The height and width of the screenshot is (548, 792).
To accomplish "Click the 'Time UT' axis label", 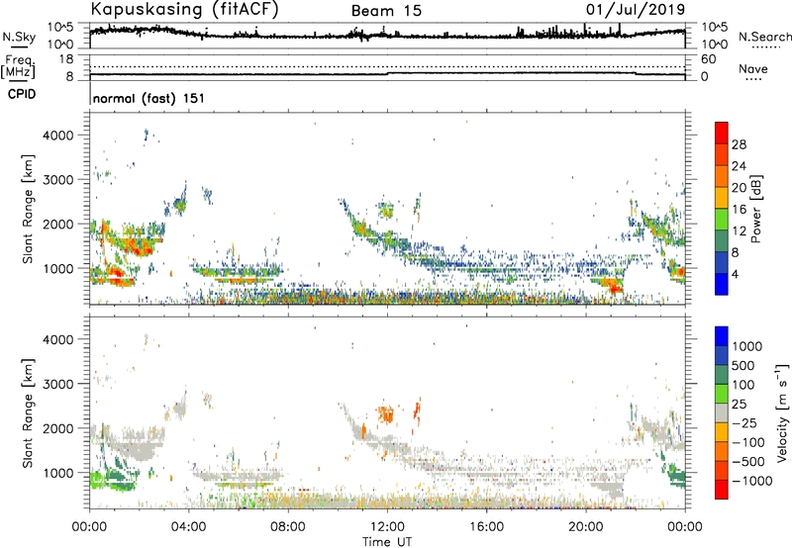I will coord(387,542).
